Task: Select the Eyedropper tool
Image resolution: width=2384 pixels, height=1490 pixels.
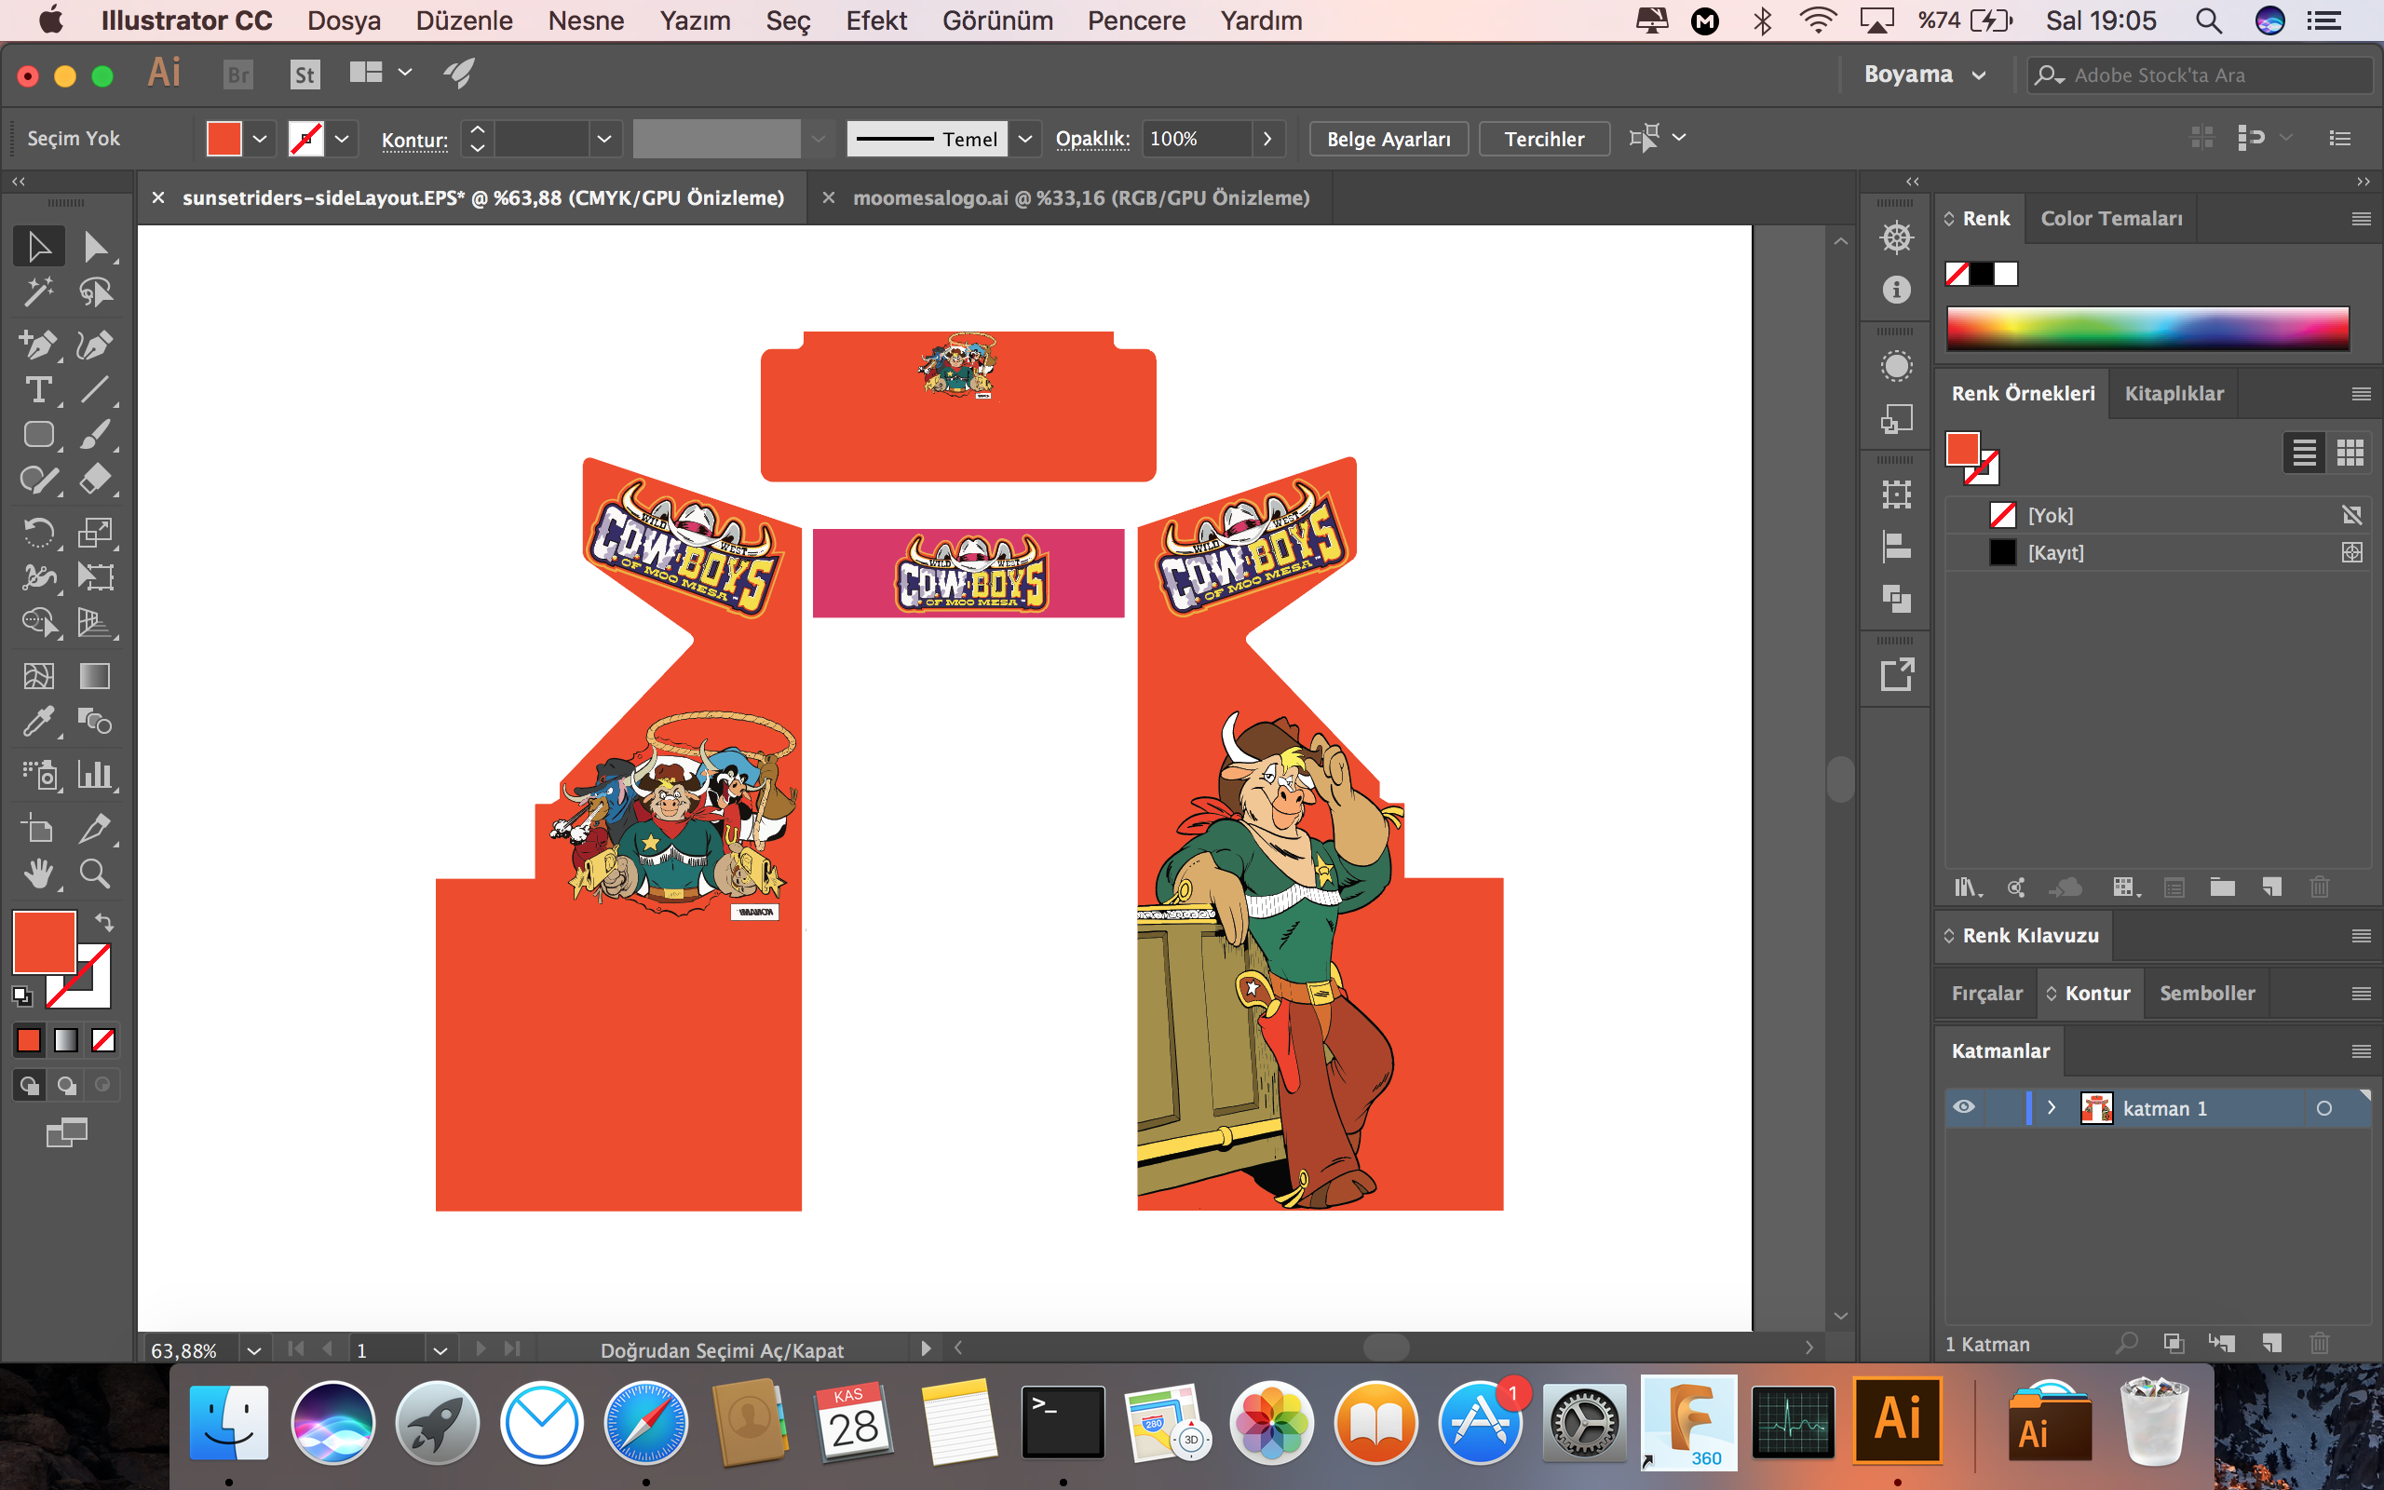Action: click(x=38, y=722)
